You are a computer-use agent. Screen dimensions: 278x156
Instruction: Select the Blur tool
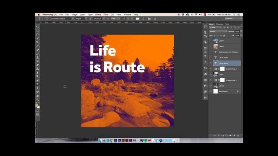click(37, 73)
